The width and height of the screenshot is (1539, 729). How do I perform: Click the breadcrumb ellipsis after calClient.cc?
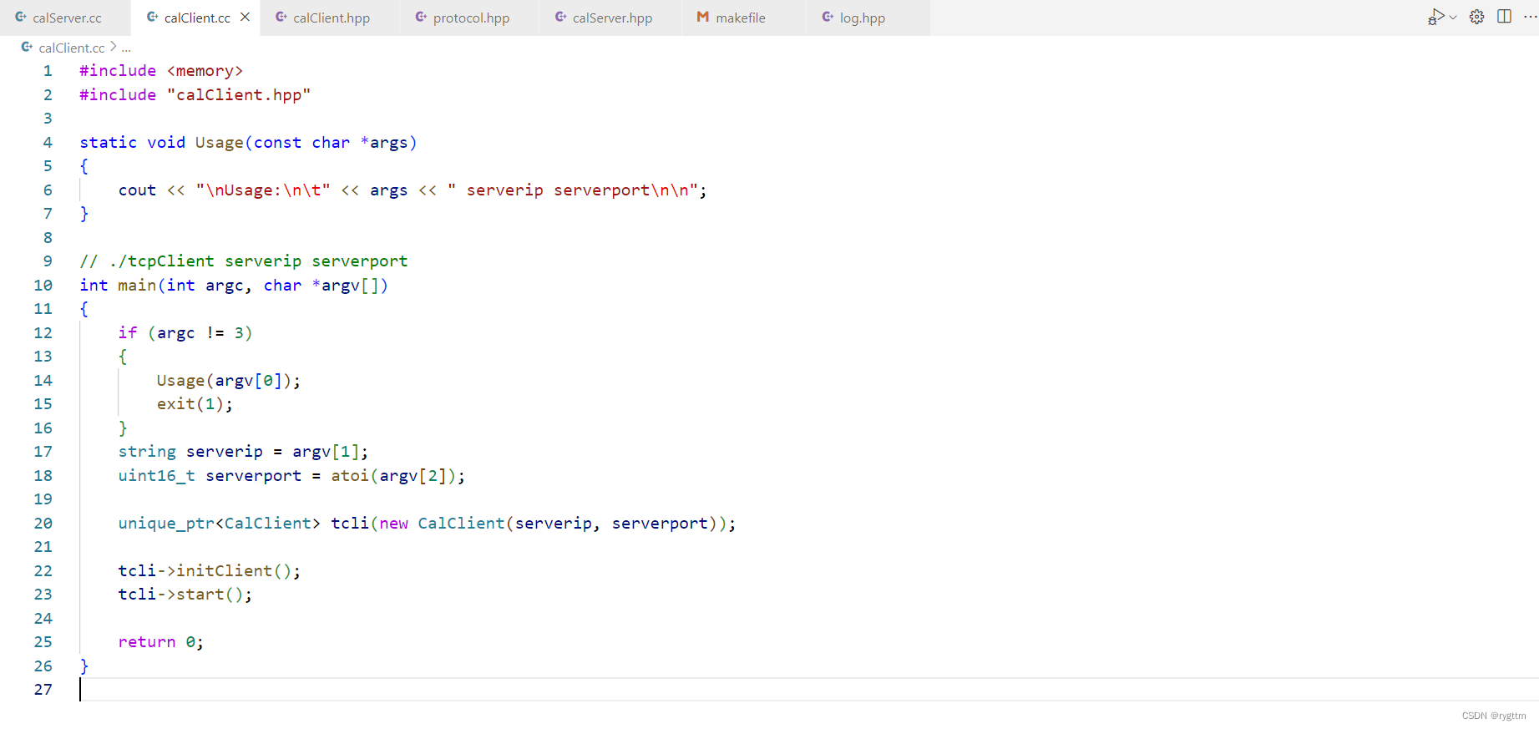[126, 48]
